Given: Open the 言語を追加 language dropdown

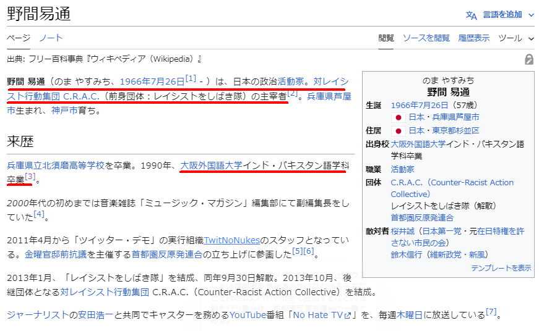Looking at the screenshot, I should tap(509, 15).
